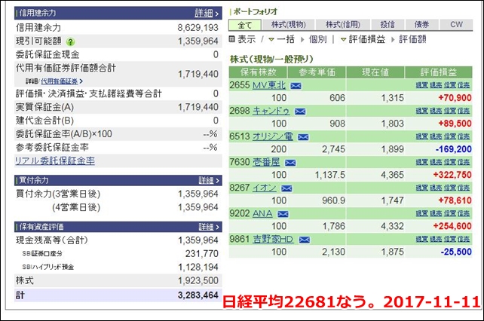
Task: Select the 一括 display option
Action: 286,39
